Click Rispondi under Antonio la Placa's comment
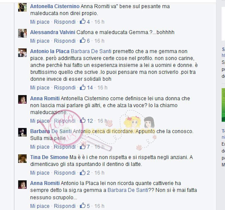Screen dimensions: 225x210 click(x=65, y=88)
